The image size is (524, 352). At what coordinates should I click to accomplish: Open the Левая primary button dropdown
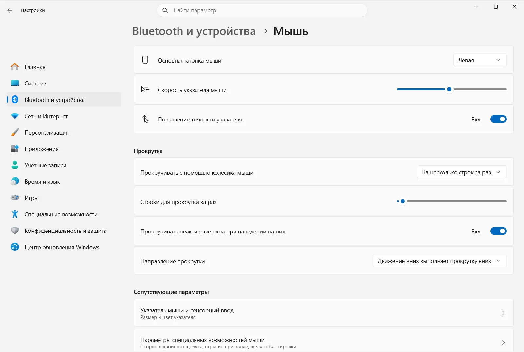click(480, 60)
